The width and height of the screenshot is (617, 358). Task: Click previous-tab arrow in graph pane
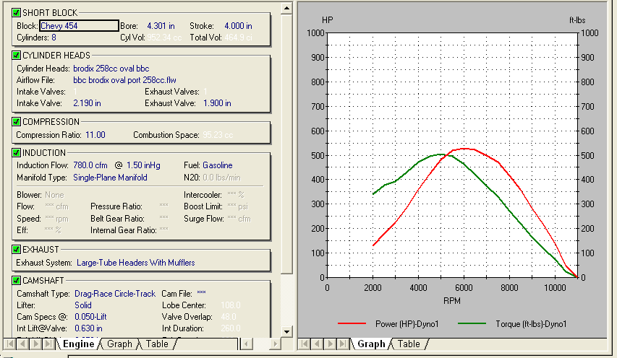pos(318,344)
